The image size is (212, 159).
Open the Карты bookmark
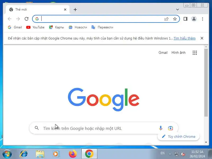(x=56, y=27)
